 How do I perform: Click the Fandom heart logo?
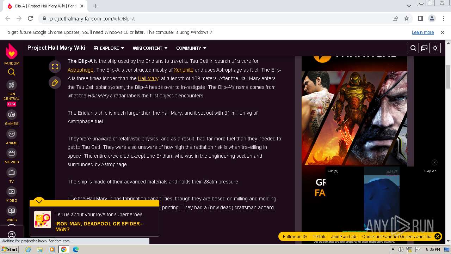pyautogui.click(x=12, y=51)
